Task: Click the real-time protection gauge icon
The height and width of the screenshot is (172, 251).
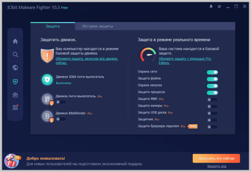Action: coord(148,55)
